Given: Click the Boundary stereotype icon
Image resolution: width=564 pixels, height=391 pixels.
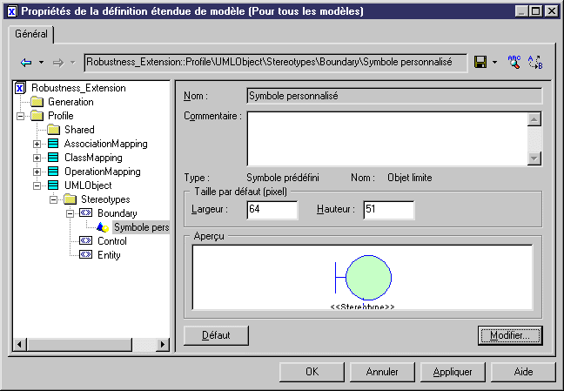Looking at the screenshot, I should [x=85, y=212].
